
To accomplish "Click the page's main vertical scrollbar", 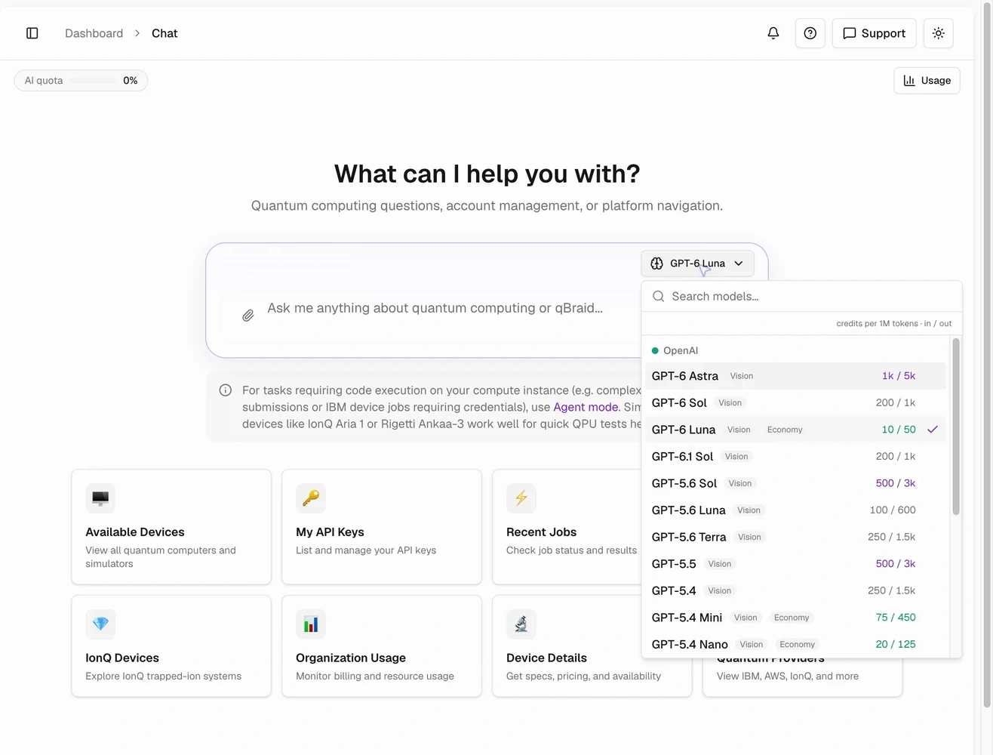I will [x=987, y=355].
